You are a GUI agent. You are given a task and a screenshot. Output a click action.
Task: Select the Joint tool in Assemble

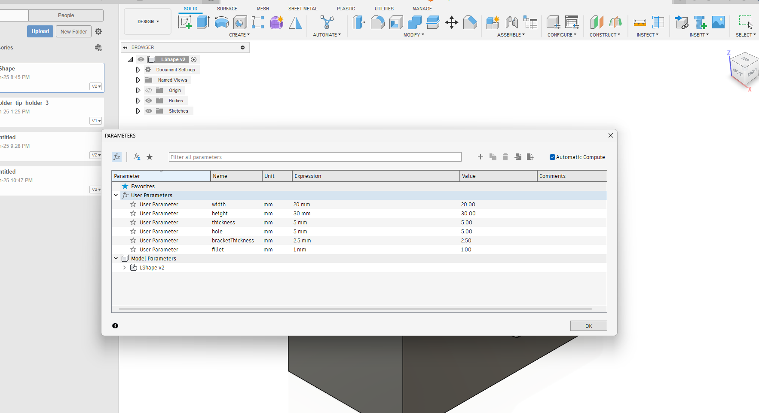tap(511, 22)
